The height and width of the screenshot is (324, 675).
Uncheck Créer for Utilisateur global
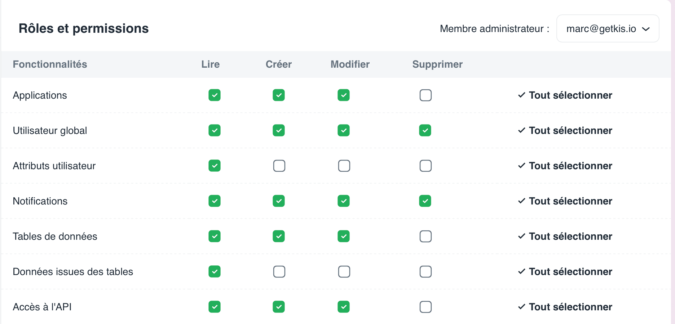pos(279,130)
